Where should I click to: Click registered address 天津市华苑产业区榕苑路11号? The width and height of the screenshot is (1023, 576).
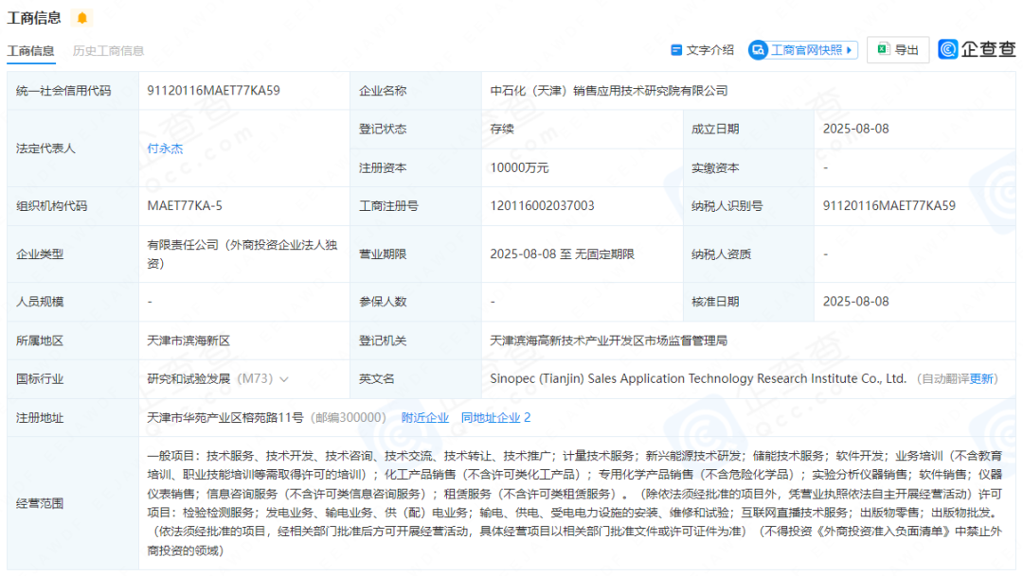coord(225,418)
